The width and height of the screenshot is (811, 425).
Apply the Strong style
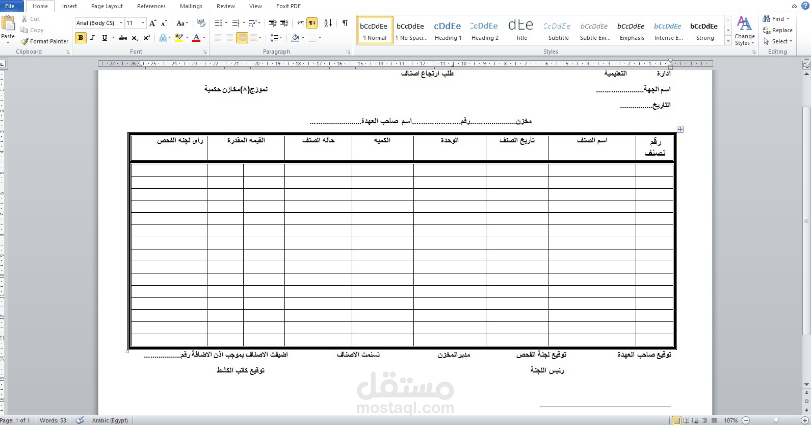pyautogui.click(x=705, y=31)
